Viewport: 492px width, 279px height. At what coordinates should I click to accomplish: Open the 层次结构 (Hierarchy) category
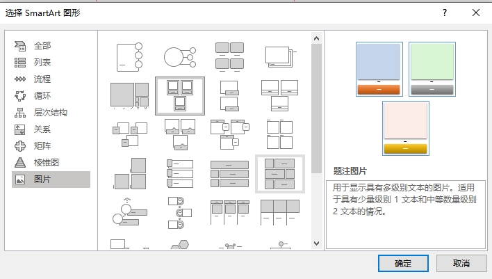[51, 113]
